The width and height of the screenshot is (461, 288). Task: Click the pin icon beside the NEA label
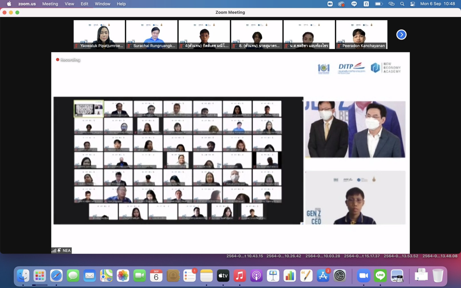click(59, 250)
